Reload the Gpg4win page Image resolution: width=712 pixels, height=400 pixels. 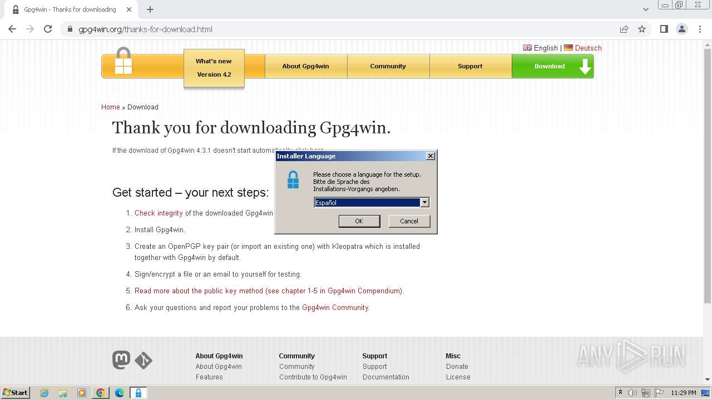click(x=48, y=29)
